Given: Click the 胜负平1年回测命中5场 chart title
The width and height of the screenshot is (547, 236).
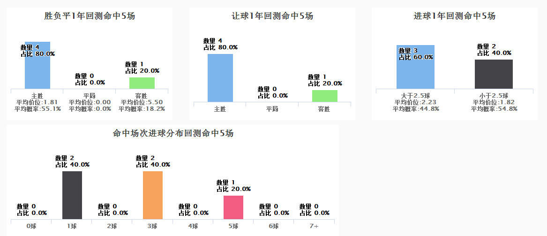Looking at the screenshot, I should 90,16.
